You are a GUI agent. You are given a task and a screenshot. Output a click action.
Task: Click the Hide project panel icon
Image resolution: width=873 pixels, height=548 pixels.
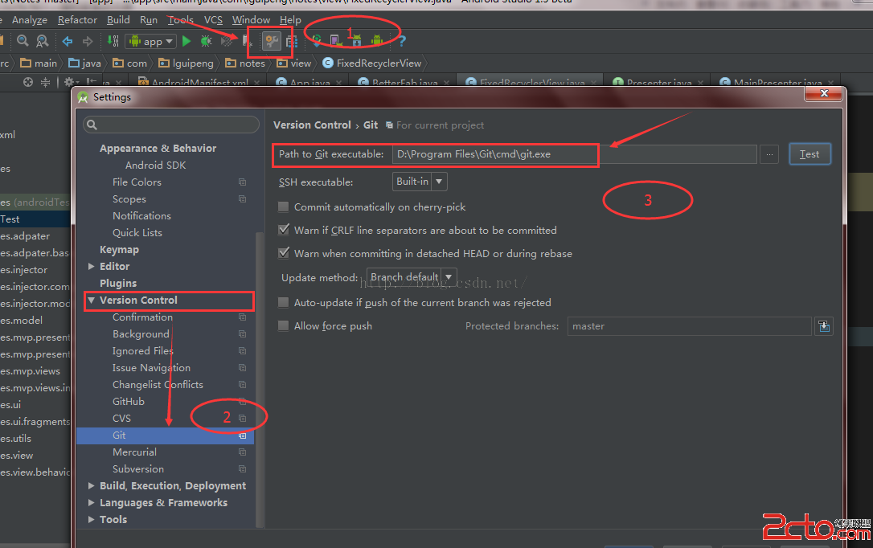92,82
